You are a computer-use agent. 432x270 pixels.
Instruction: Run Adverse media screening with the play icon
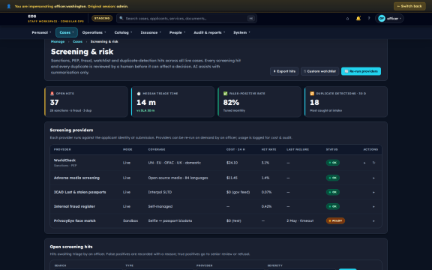coord(373,178)
